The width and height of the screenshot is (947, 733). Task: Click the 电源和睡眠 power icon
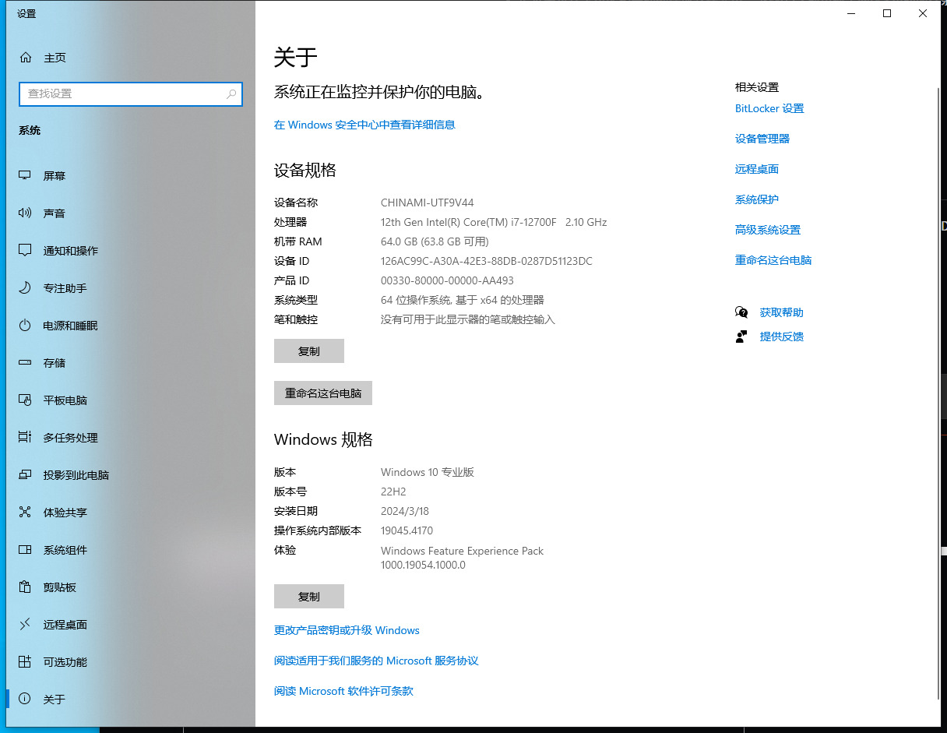coord(25,326)
